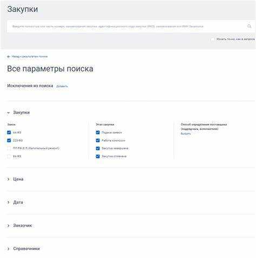Click the magnifier search icon
The image size is (256, 258).
(249, 26)
